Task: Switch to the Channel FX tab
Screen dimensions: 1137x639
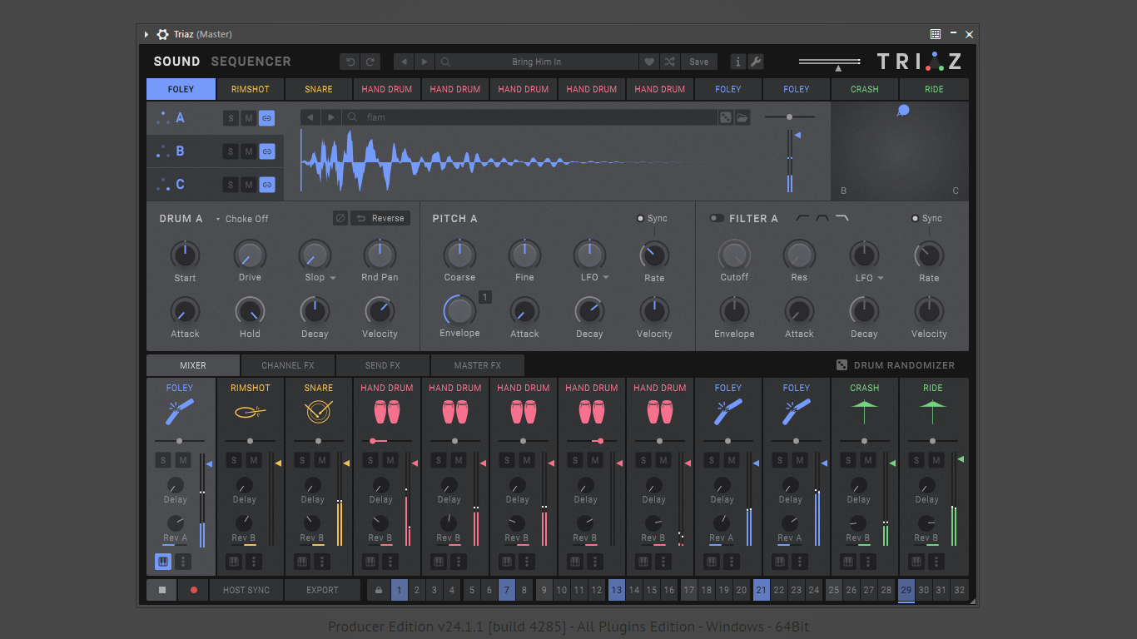Action: pos(287,365)
